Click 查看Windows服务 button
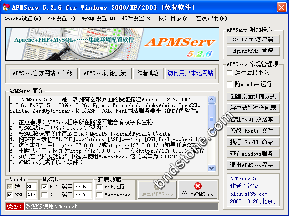This screenshot has width=289, height=216. click(253, 154)
